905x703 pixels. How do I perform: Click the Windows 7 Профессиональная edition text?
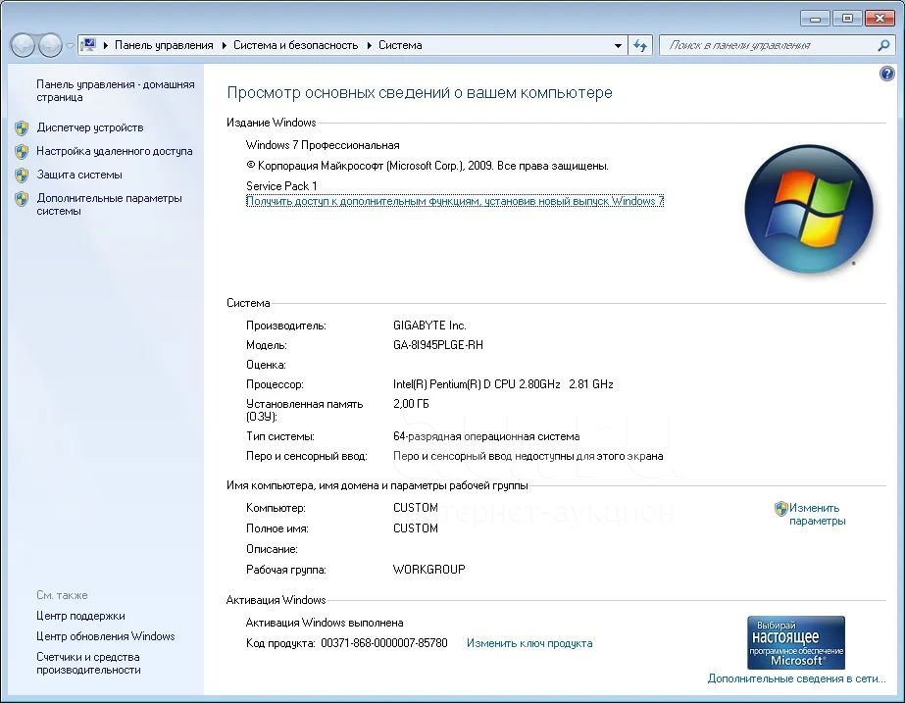(x=323, y=145)
